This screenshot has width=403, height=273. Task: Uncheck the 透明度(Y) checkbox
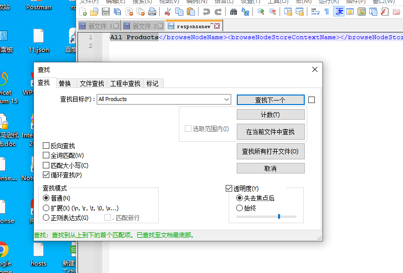(229, 189)
